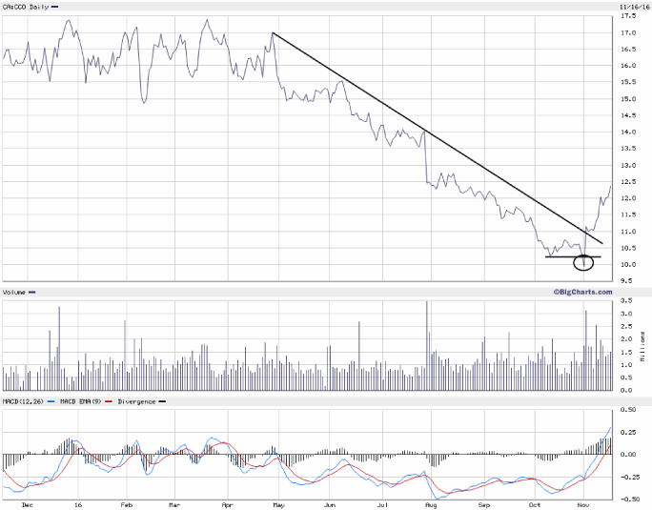This screenshot has height=510, width=652.
Task: Click the 0.50 MACD axis label
Action: (629, 410)
